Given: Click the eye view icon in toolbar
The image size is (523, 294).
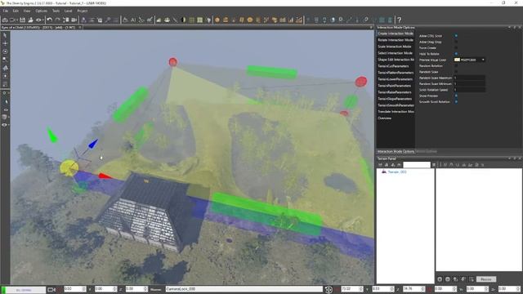Looking at the screenshot, I should (x=38, y=20).
